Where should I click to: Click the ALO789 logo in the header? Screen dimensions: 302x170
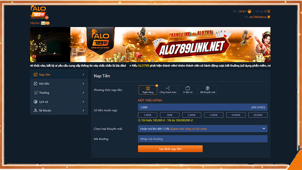[39, 13]
